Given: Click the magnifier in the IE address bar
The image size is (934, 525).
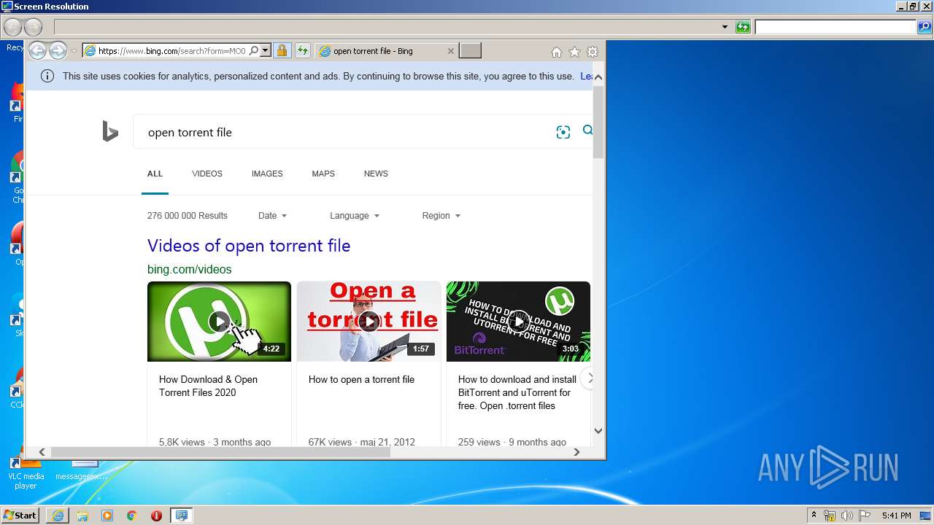Looking at the screenshot, I should (x=253, y=51).
